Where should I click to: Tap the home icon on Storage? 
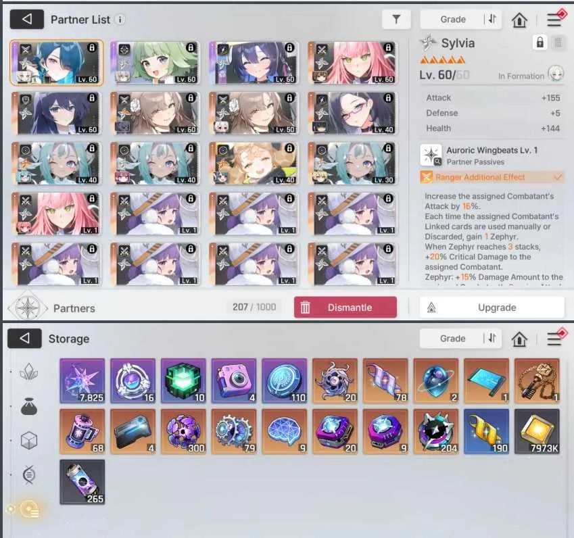click(x=519, y=339)
